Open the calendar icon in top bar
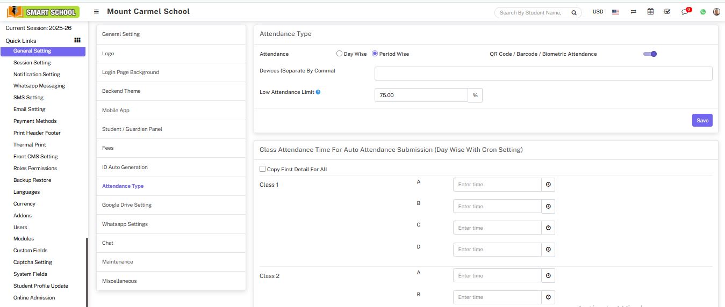 650,12
